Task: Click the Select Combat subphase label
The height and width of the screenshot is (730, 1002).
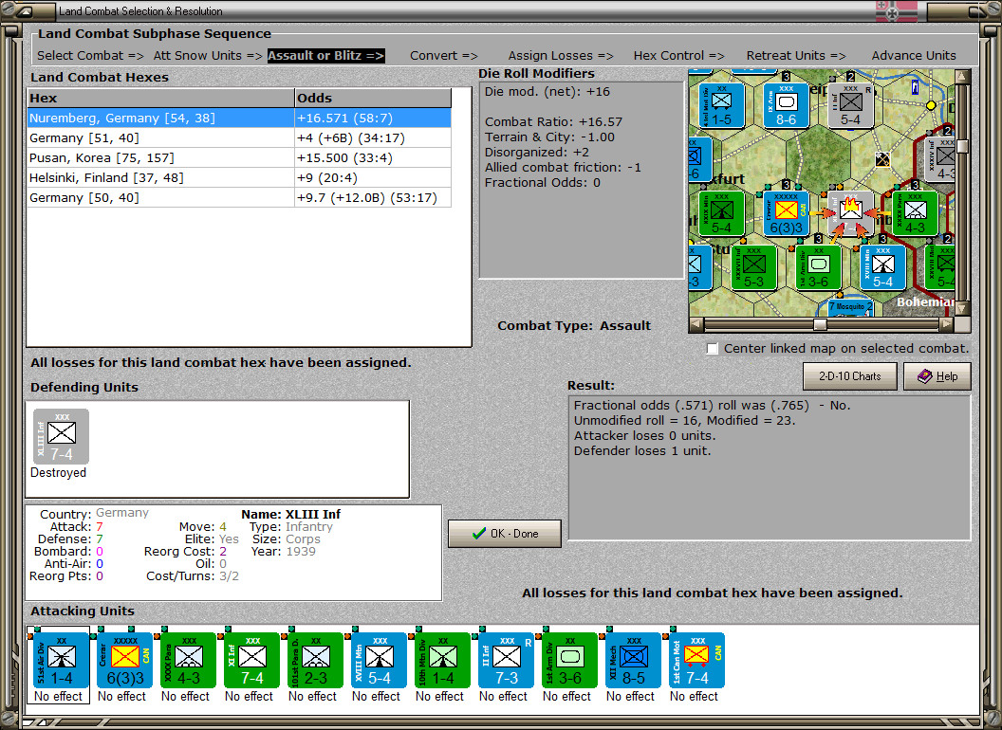Action: coord(90,56)
